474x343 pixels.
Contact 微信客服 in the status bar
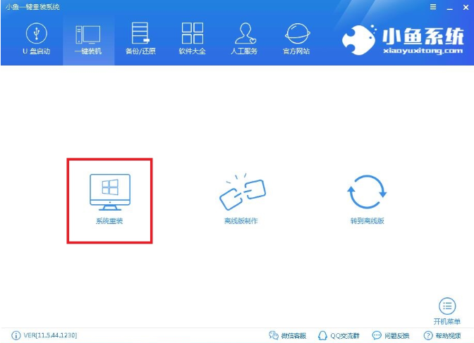pos(288,335)
